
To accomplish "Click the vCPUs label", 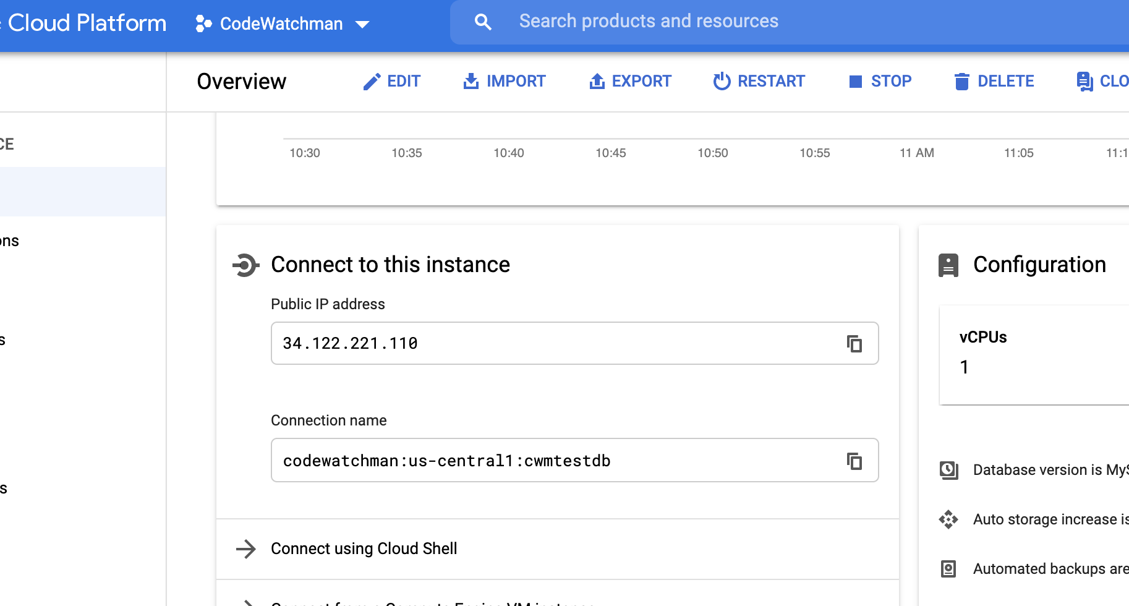I will click(x=983, y=337).
